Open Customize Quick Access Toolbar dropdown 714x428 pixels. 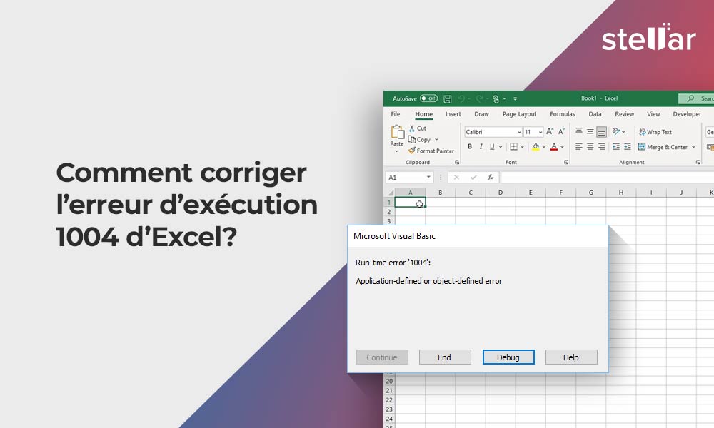click(515, 98)
